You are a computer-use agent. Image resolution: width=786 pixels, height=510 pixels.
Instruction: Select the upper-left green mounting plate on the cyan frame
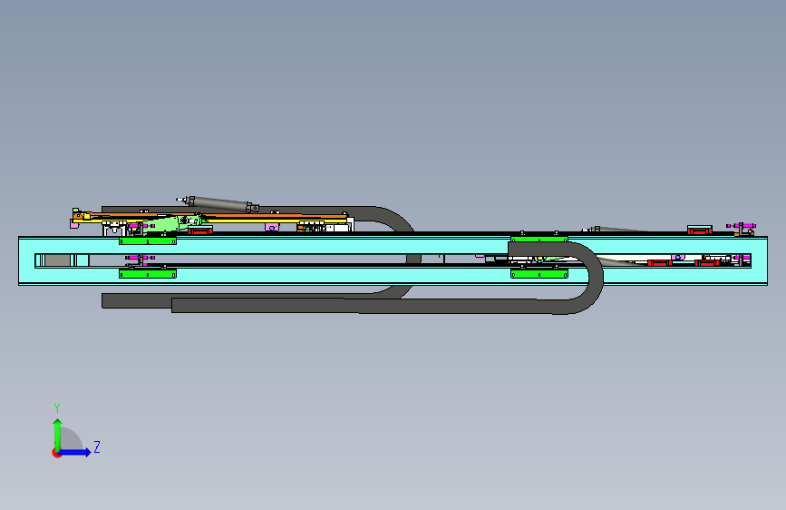[x=148, y=241]
